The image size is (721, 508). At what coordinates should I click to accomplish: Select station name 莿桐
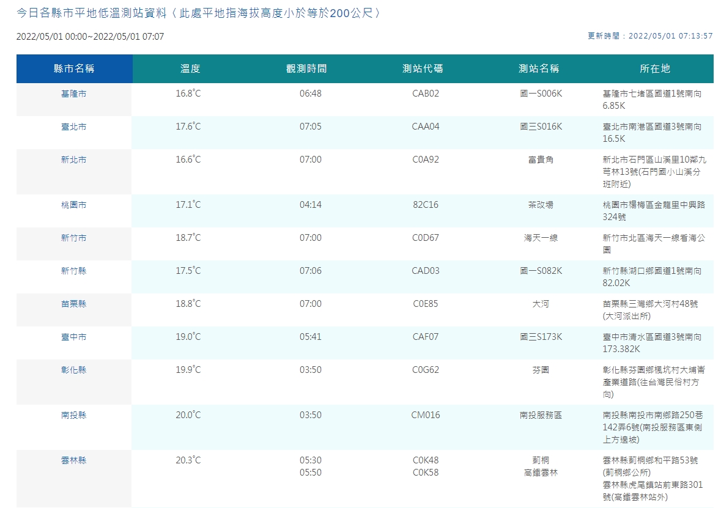pos(541,461)
